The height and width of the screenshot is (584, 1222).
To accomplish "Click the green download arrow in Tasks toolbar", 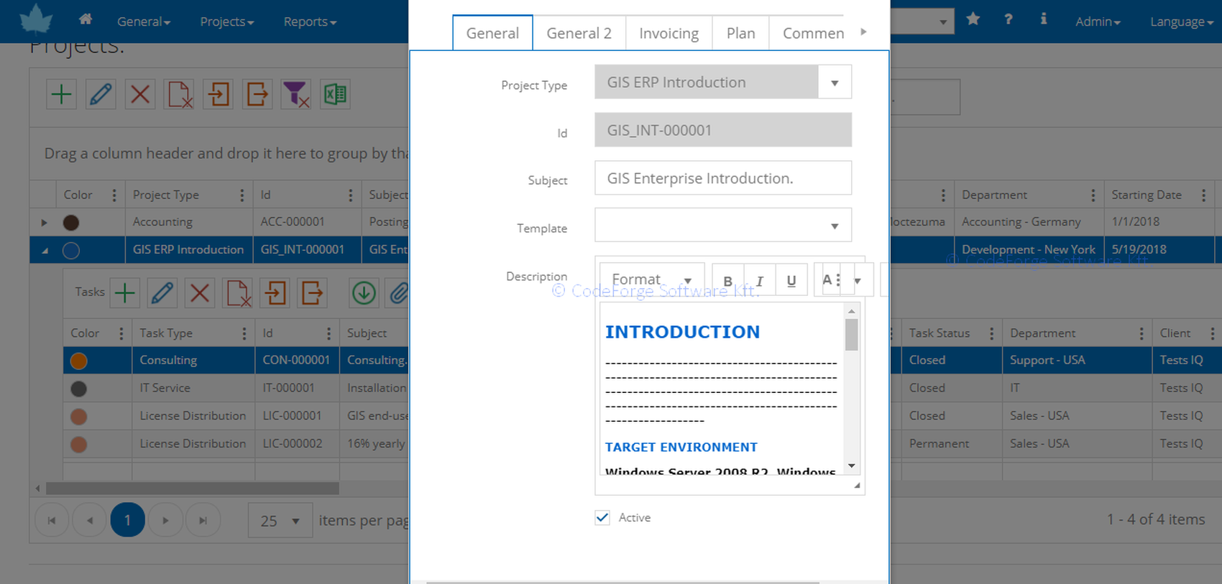I will (364, 293).
